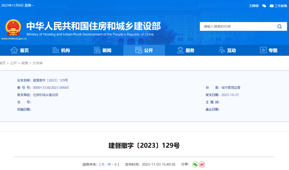The width and height of the screenshot is (289, 170).
Task: Click issuing unit 住房和城乡建设部
Action: [45, 95]
